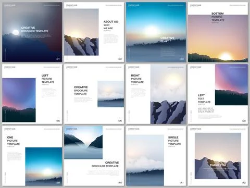This screenshot has width=250, height=188.
Task: Select the LEFT PICTURE TEMPLATE heading
Action: (48, 79)
